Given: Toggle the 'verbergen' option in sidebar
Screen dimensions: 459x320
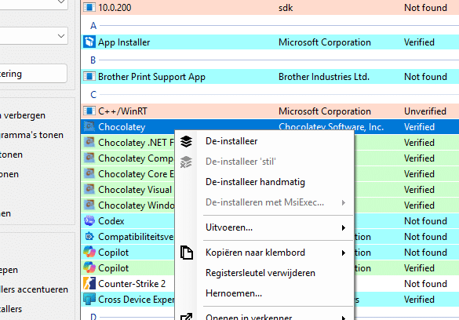Looking at the screenshot, I should (23, 115).
